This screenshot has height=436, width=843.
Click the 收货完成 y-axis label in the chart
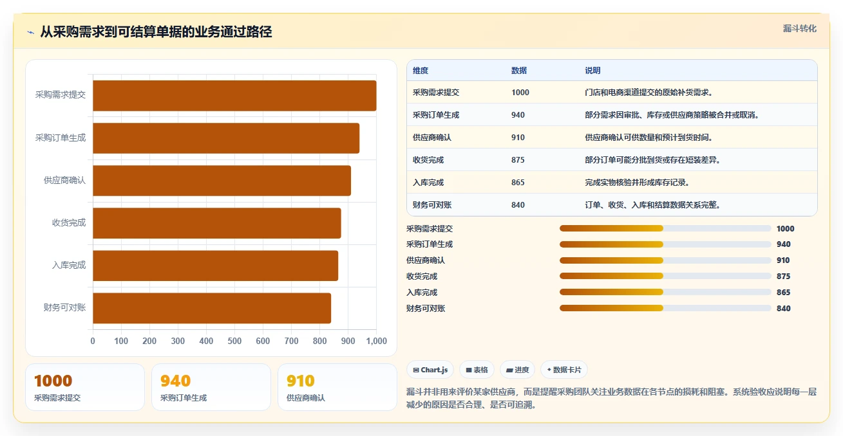click(x=69, y=223)
